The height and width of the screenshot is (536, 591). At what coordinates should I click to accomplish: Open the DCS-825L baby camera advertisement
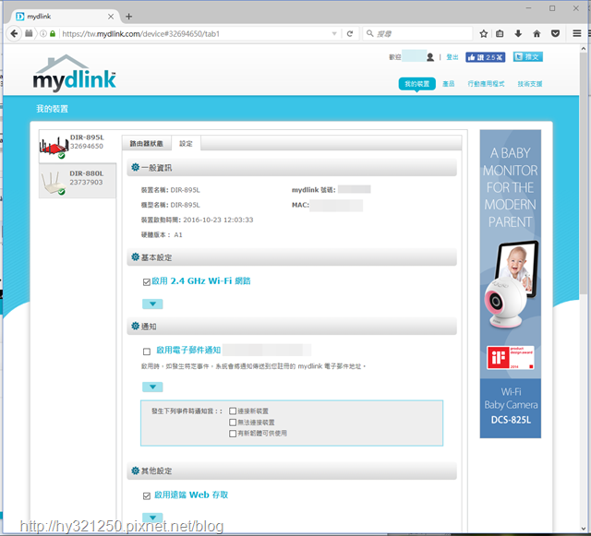[x=511, y=284]
